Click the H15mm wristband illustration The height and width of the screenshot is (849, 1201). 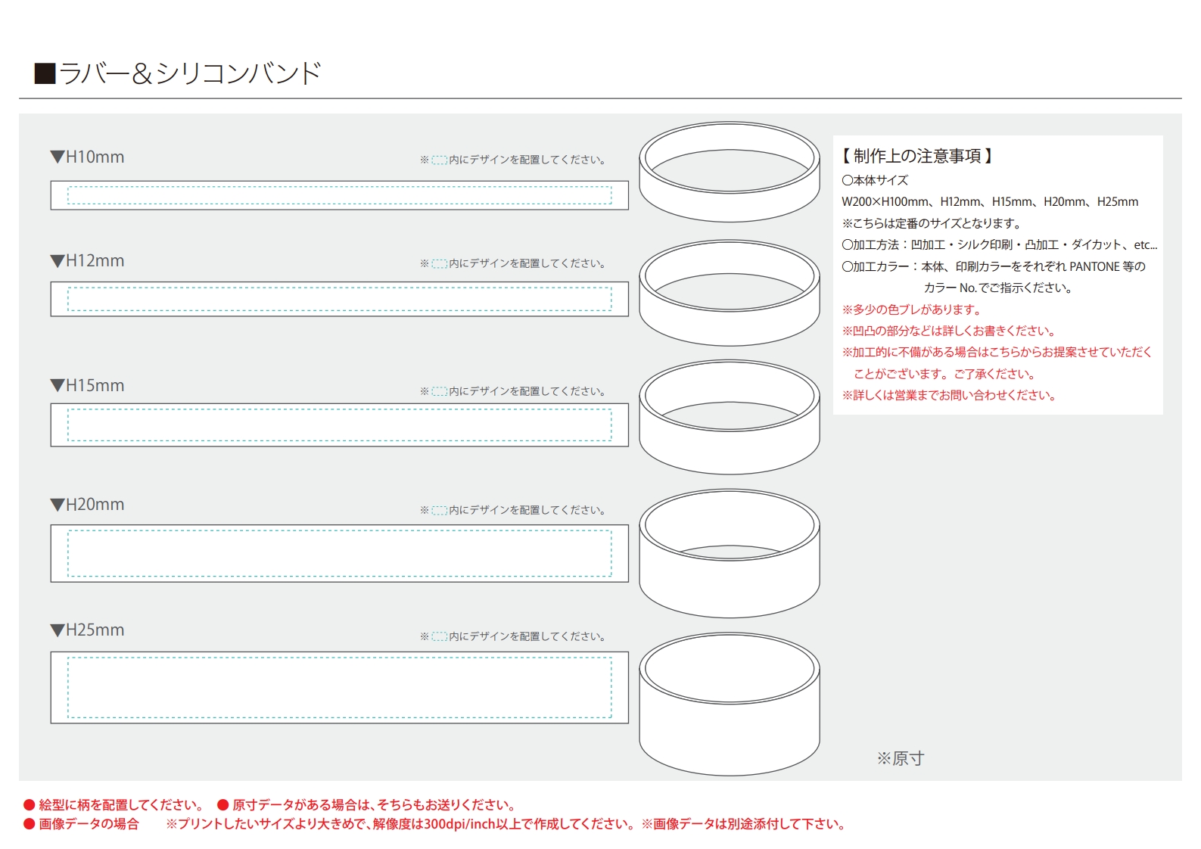tap(730, 417)
